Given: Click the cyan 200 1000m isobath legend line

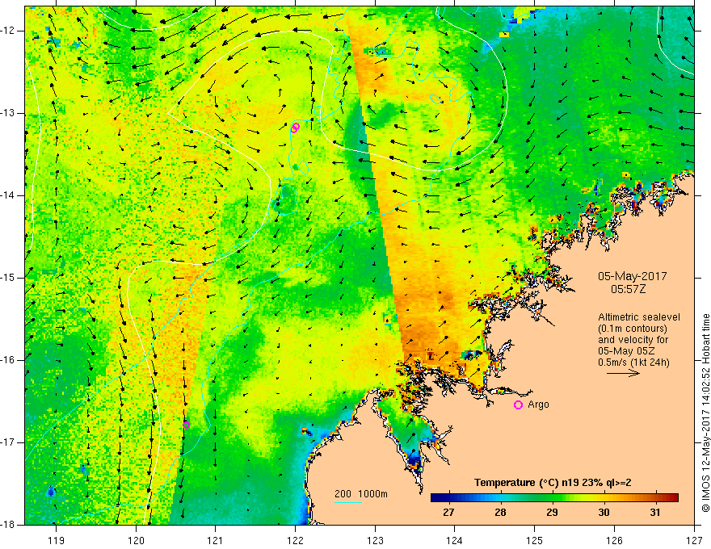Looking at the screenshot, I should coord(347,502).
